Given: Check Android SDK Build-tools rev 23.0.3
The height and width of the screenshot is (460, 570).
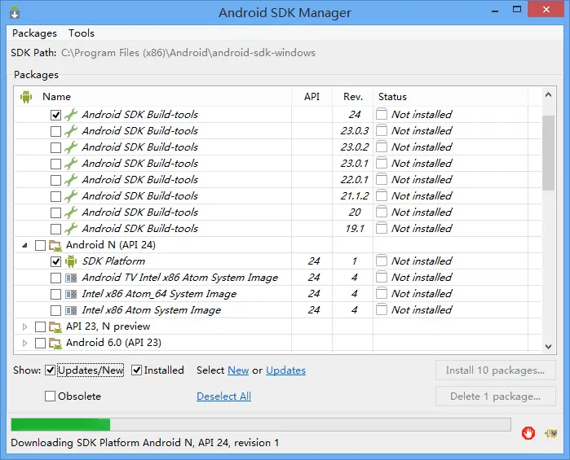Looking at the screenshot, I should (x=55, y=131).
